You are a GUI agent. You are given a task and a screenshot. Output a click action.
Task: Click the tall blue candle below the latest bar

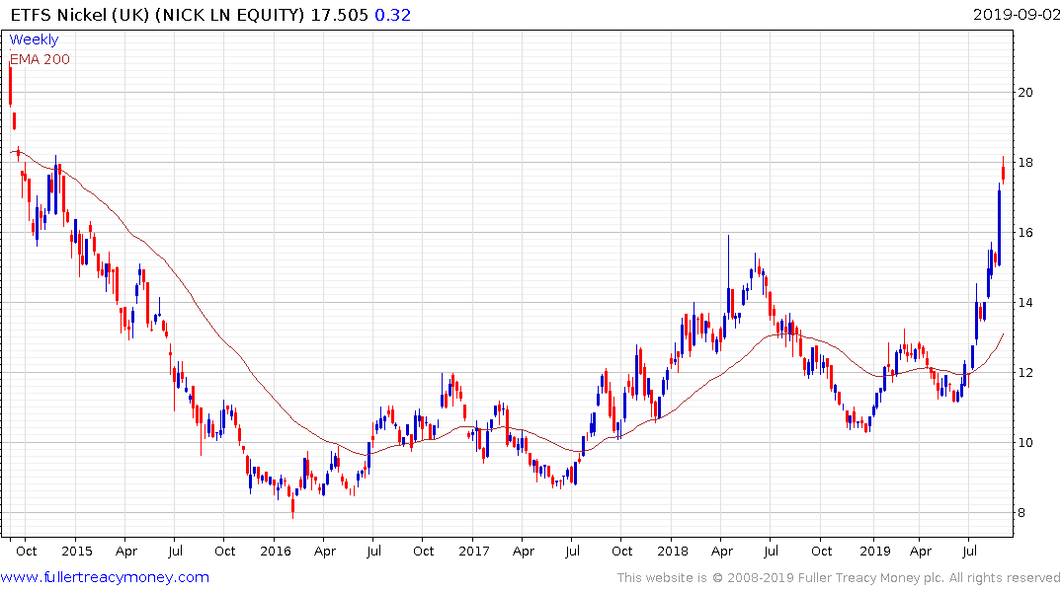tap(999, 227)
